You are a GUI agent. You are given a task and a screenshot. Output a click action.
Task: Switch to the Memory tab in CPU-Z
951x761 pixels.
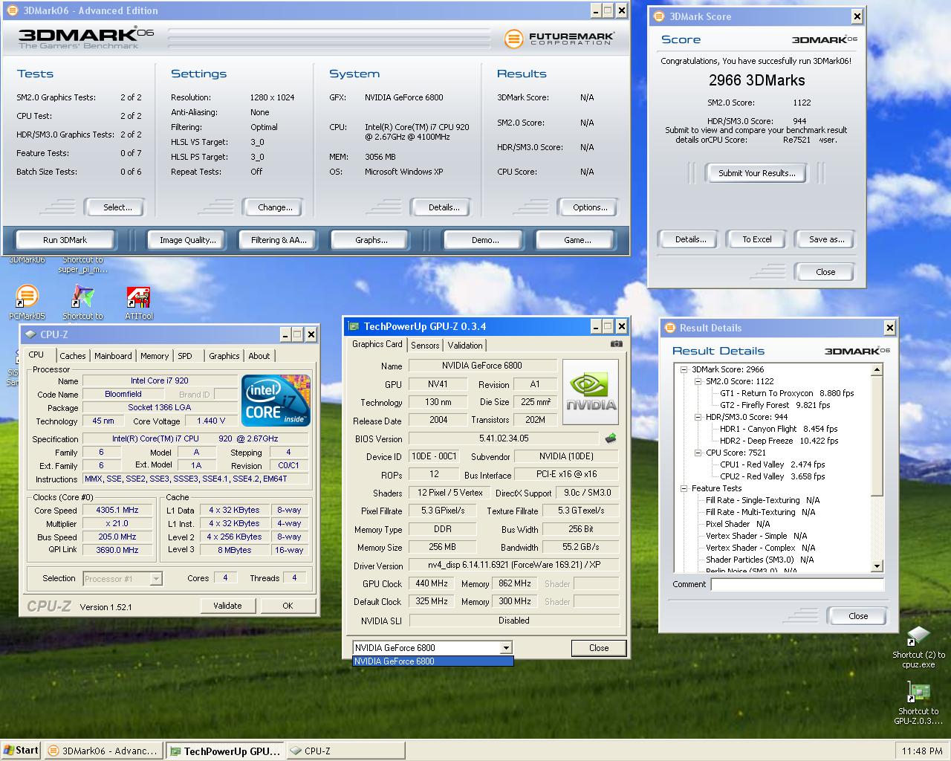(155, 356)
